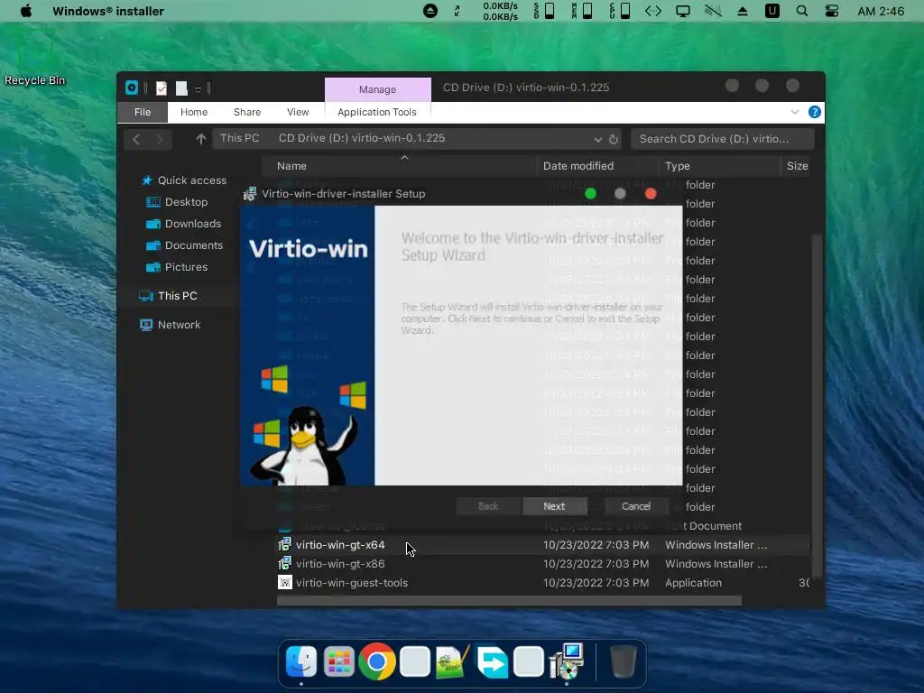Switch to the View ribbon tab
The height and width of the screenshot is (693, 924).
(x=298, y=112)
